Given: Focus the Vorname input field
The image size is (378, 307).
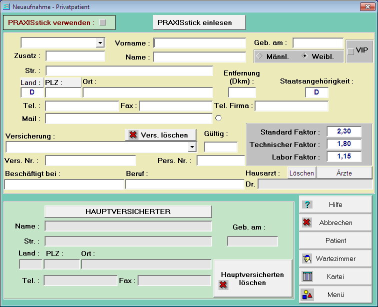Looking at the screenshot, I should (x=199, y=43).
